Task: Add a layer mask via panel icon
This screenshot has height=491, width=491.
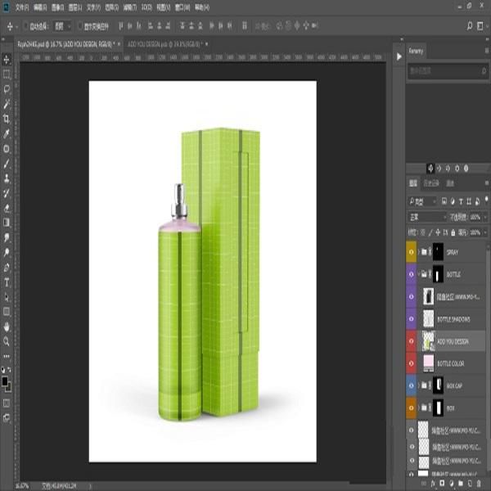Action: pyautogui.click(x=442, y=484)
